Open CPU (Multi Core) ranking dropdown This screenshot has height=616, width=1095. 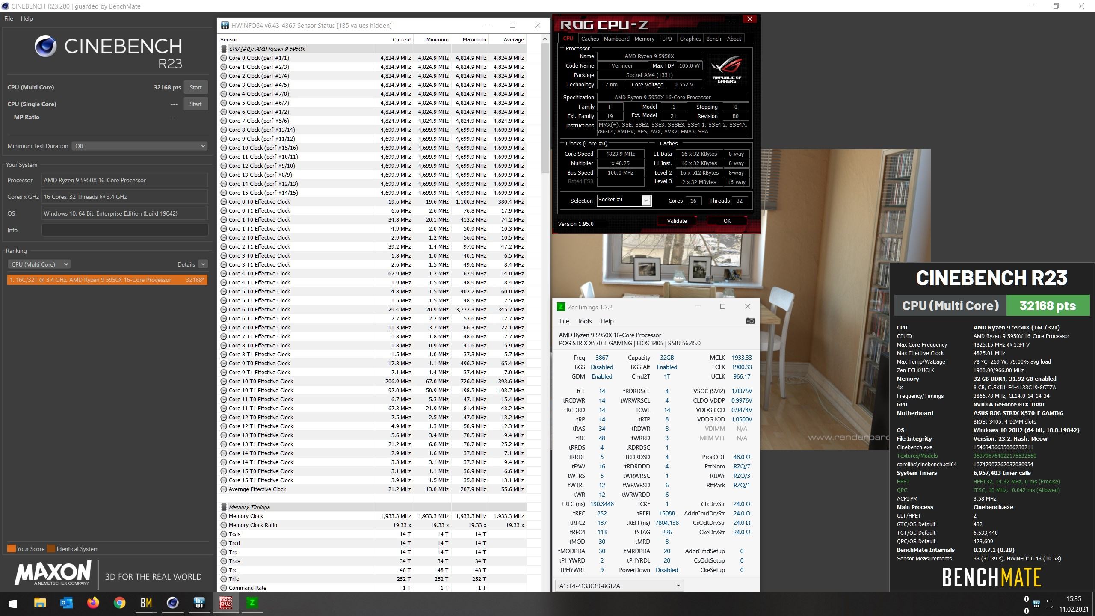pos(39,264)
